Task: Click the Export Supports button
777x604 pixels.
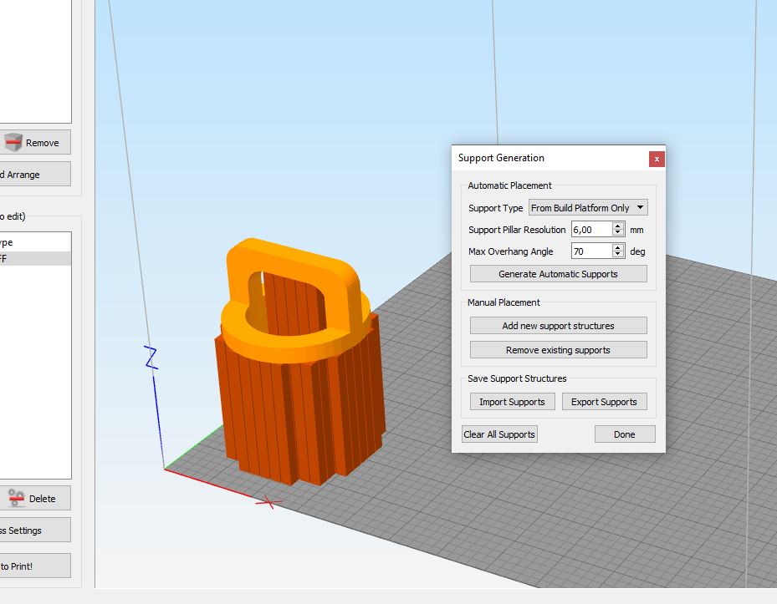Action: click(605, 402)
